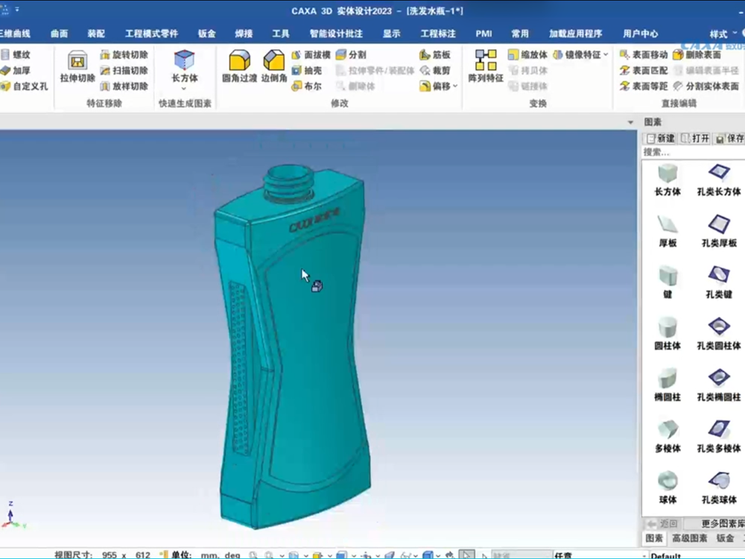Image resolution: width=745 pixels, height=559 pixels.
Task: Switch to the 钣金 ribbon tab
Action: (207, 34)
